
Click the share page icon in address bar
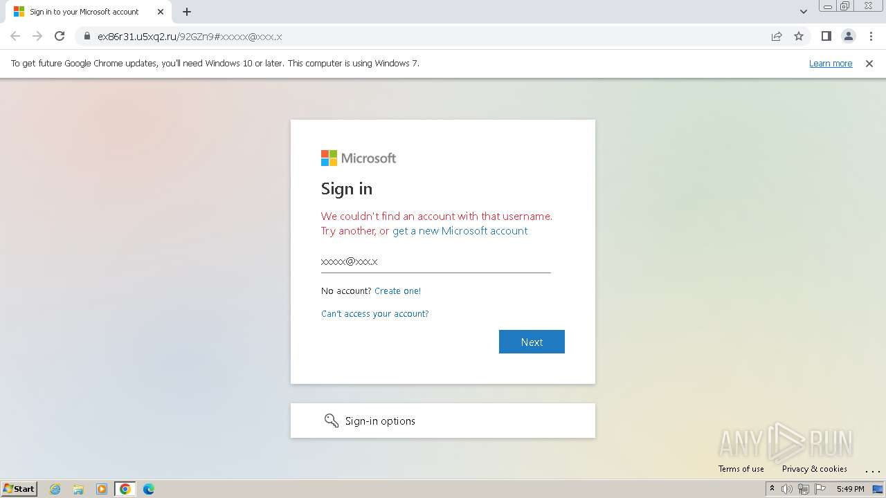click(777, 36)
